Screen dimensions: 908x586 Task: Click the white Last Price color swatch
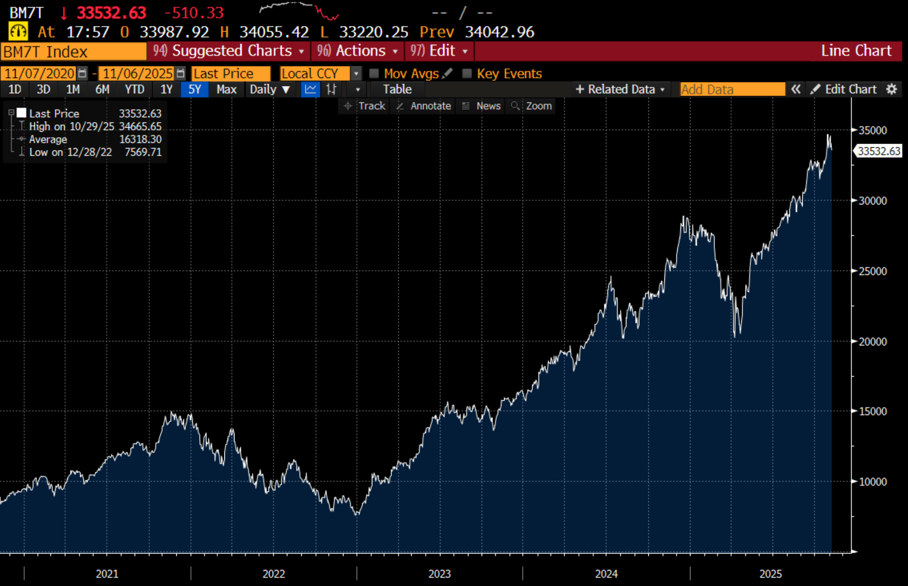coord(21,113)
